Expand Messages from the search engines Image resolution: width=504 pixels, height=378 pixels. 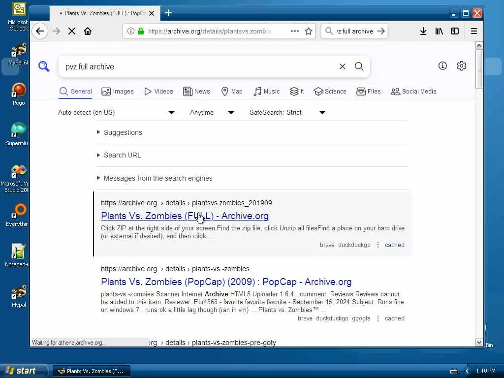pyautogui.click(x=155, y=178)
